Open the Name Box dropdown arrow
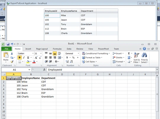160x119 pixels. (29, 70)
